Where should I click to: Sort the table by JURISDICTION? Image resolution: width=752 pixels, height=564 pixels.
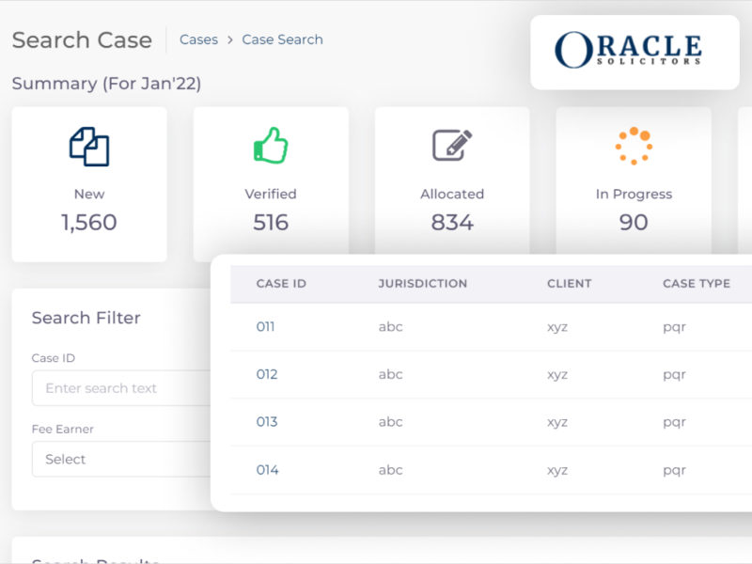tap(423, 284)
